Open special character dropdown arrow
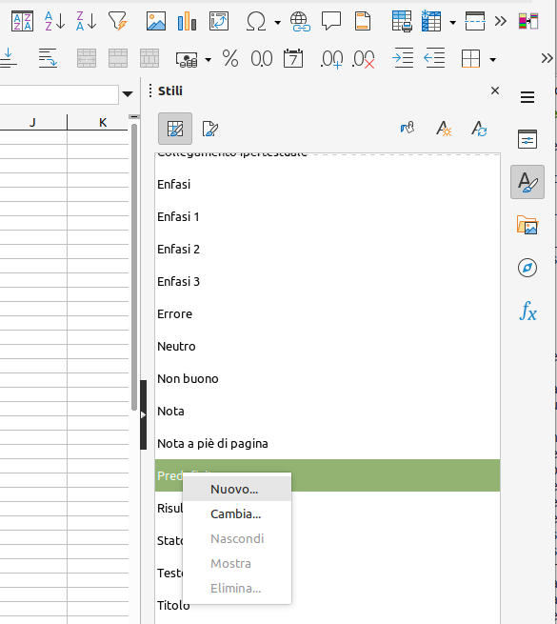 pyautogui.click(x=277, y=22)
